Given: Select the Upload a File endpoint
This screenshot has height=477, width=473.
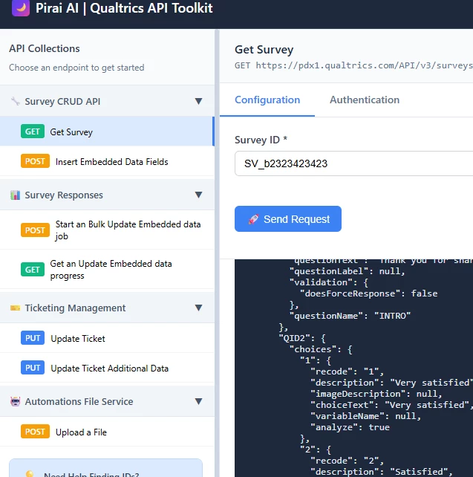Looking at the screenshot, I should click(107, 432).
